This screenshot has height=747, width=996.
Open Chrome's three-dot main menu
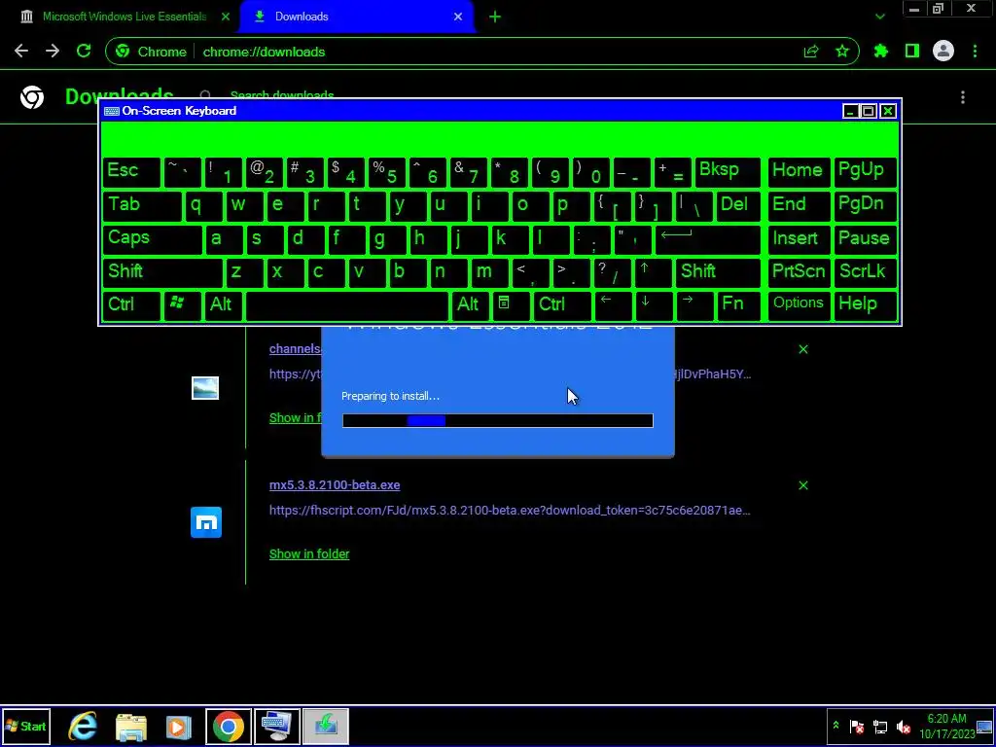975,52
